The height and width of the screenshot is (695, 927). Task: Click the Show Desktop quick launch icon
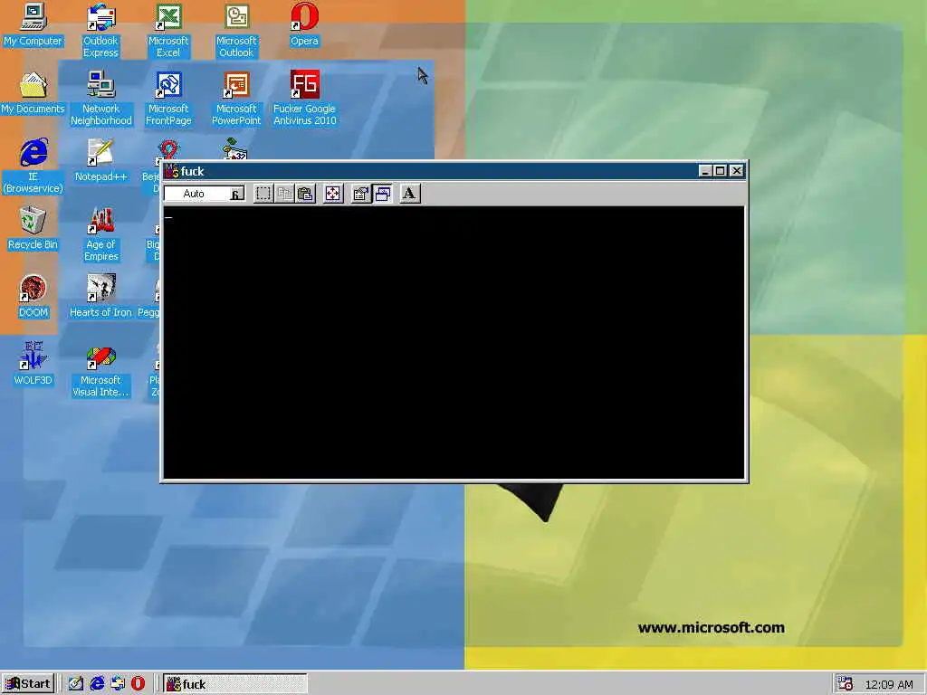tap(76, 684)
